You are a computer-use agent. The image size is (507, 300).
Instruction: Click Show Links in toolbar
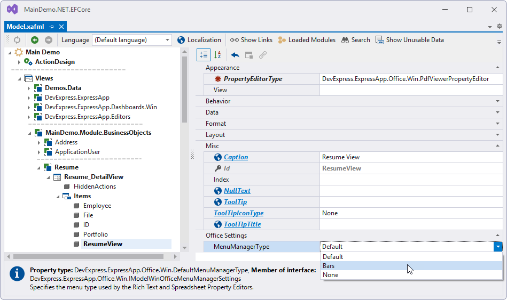[251, 40]
